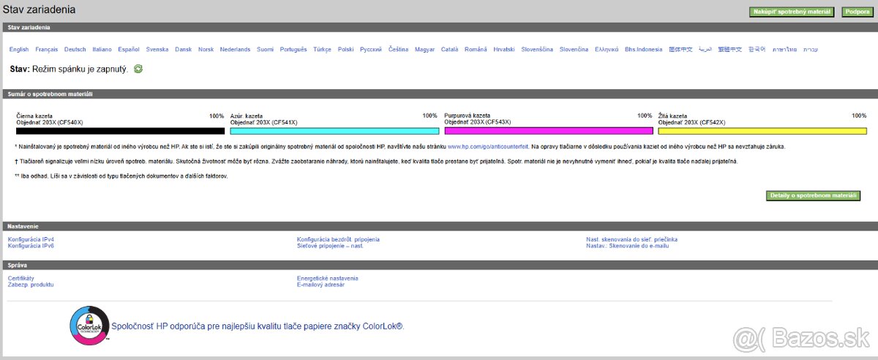This screenshot has width=878, height=360.
Task: Go to Konfigurácia IPv6 page
Action: pyautogui.click(x=31, y=246)
